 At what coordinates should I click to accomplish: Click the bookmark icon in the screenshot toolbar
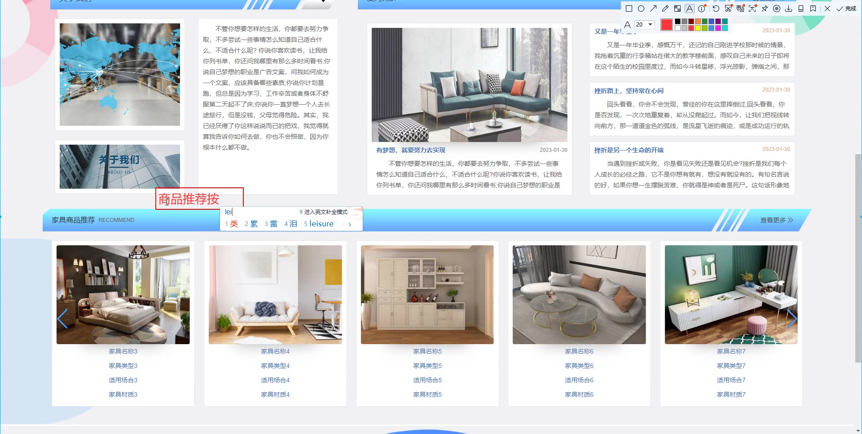[813, 9]
